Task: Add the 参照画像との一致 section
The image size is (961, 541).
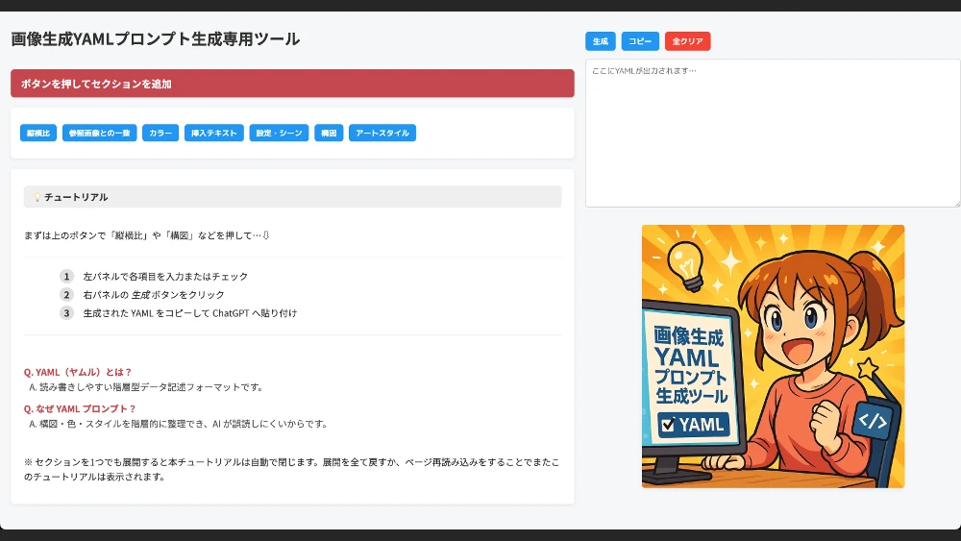Action: [x=99, y=133]
